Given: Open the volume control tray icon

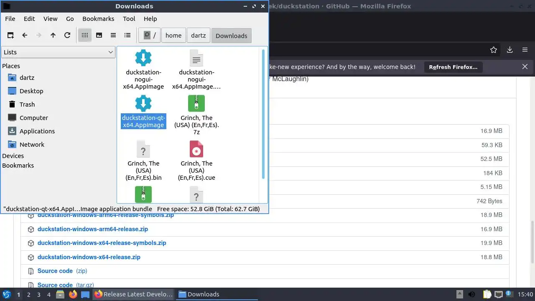Looking at the screenshot, I should 471,294.
